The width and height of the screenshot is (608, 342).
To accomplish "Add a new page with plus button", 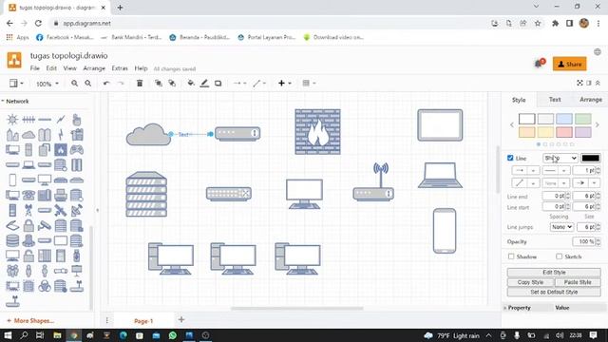I will pyautogui.click(x=181, y=319).
